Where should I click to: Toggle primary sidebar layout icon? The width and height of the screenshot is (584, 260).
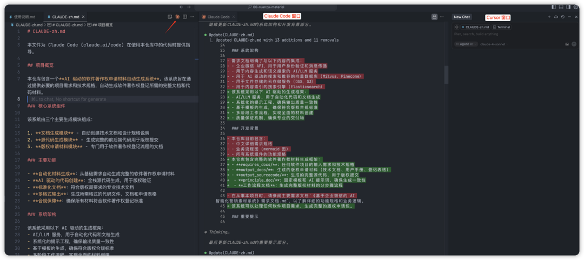tap(555, 6)
